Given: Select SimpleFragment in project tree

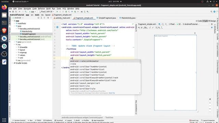Looking at the screenshot, I should (29, 34).
